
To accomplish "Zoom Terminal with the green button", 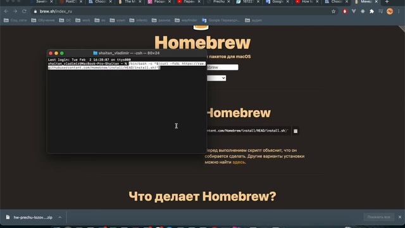I will 62,53.
